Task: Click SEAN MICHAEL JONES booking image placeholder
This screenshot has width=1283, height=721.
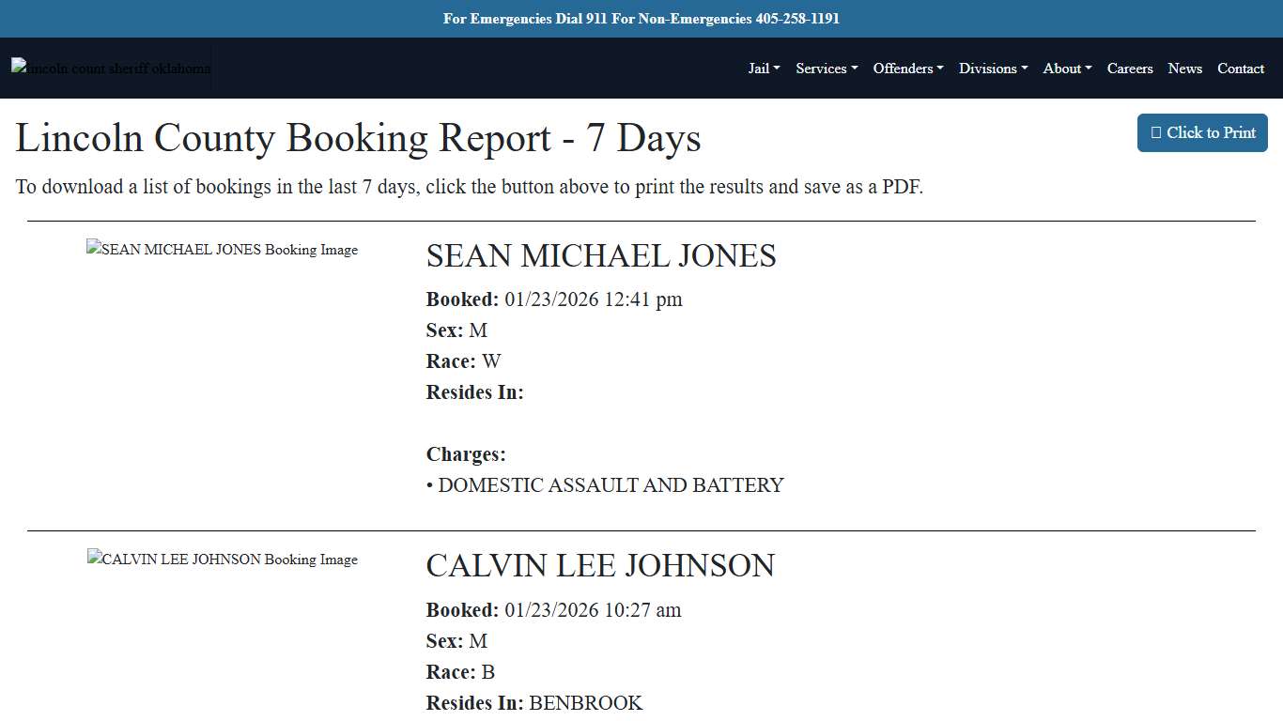Action: click(222, 250)
